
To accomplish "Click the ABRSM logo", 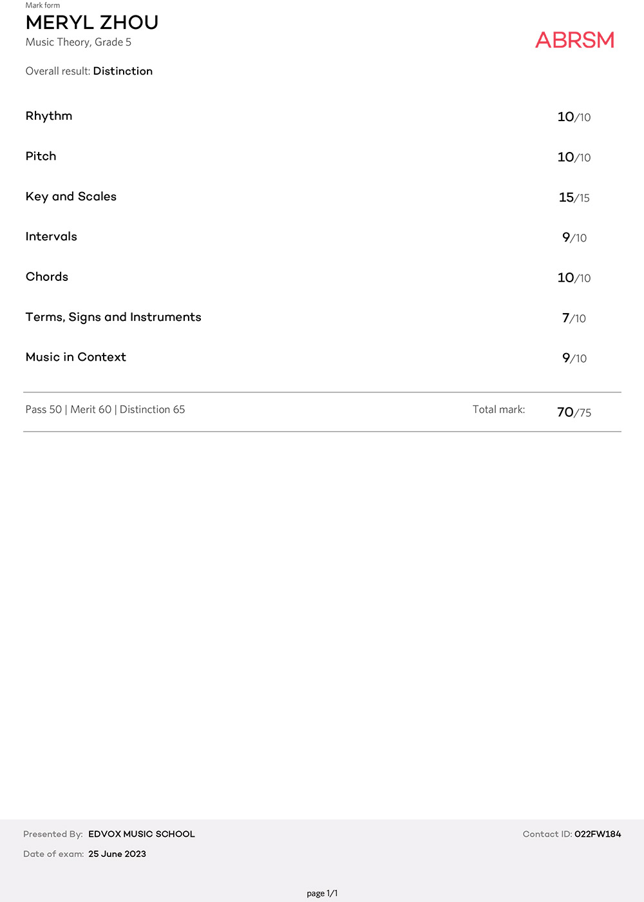I will click(x=574, y=40).
